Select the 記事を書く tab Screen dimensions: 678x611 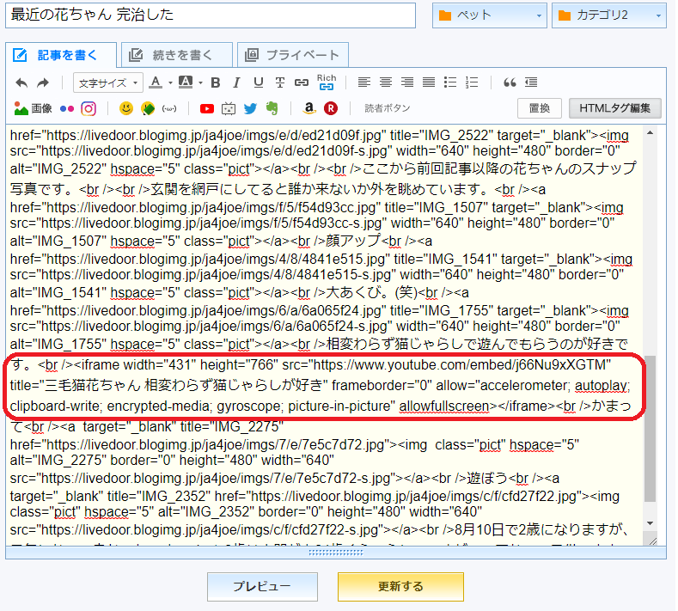tap(61, 55)
